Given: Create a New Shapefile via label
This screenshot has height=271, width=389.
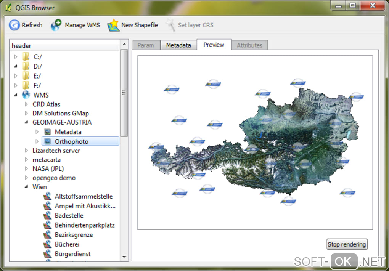Looking at the screenshot, I should coord(140,25).
